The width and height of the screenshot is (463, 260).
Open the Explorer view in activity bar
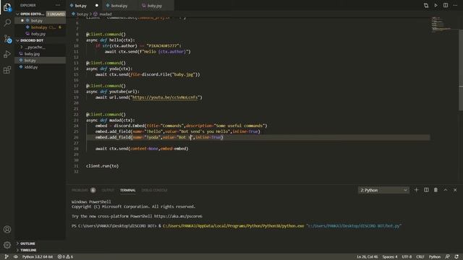pos(7,7)
